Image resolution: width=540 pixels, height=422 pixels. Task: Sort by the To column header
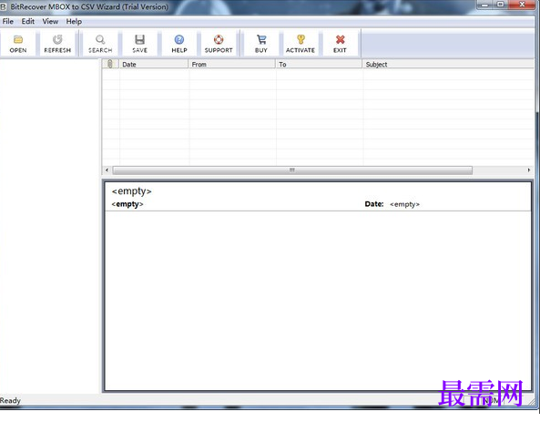coord(319,64)
